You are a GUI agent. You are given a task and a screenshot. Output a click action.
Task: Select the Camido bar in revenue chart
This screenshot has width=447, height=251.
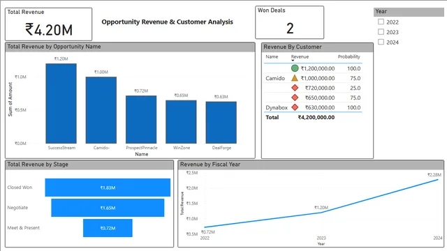[101, 110]
